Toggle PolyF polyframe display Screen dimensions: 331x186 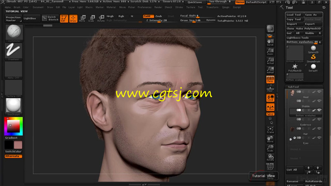point(270,167)
